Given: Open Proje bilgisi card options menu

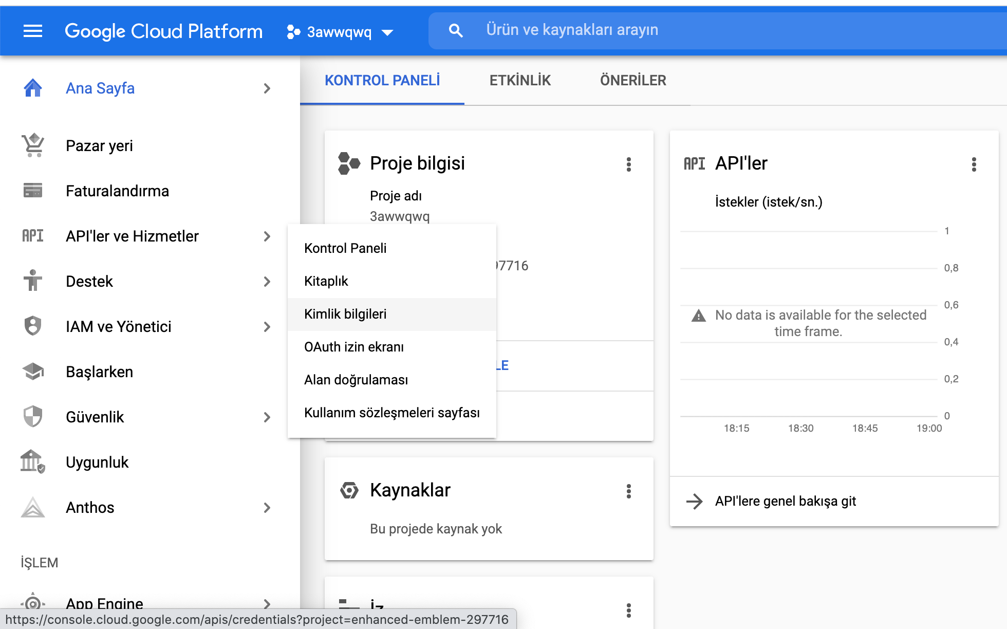Looking at the screenshot, I should [x=628, y=164].
